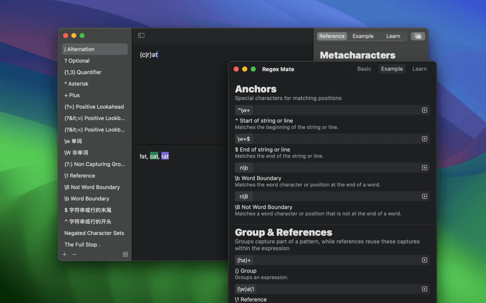This screenshot has height=303, width=486.
Task: Select the '* Asterisk' sidebar entry
Action: point(95,83)
